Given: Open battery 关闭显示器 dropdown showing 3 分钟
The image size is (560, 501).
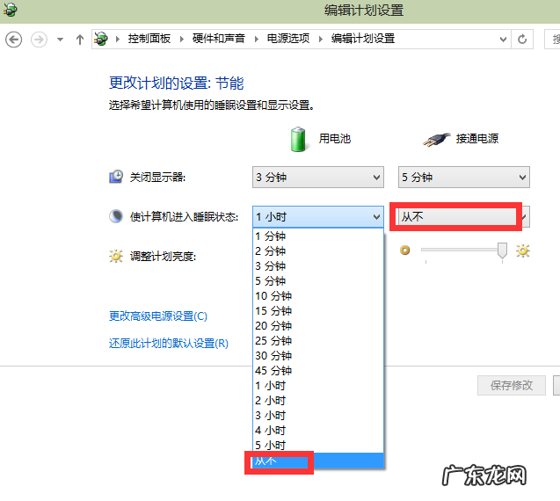Looking at the screenshot, I should point(318,178).
